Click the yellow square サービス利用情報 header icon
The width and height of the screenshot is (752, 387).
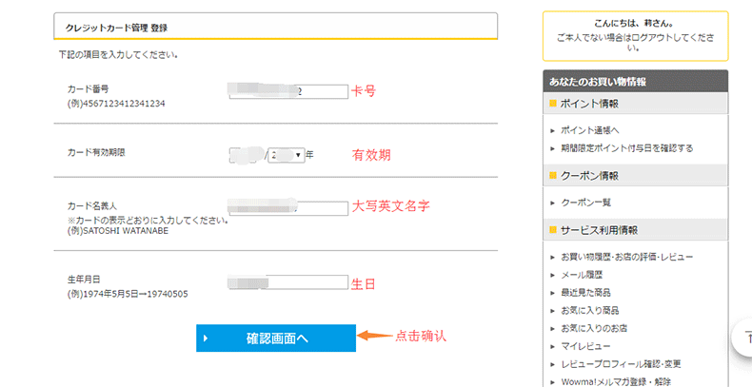(x=553, y=230)
